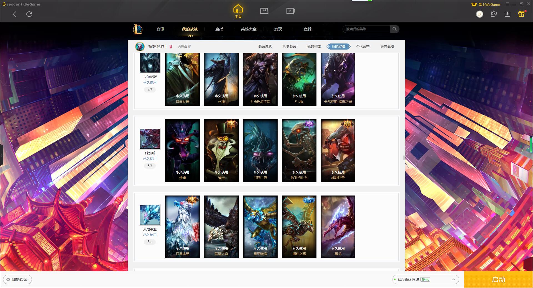Open the 死神 skin card
Screen dimensions: 533x288
pos(221,79)
